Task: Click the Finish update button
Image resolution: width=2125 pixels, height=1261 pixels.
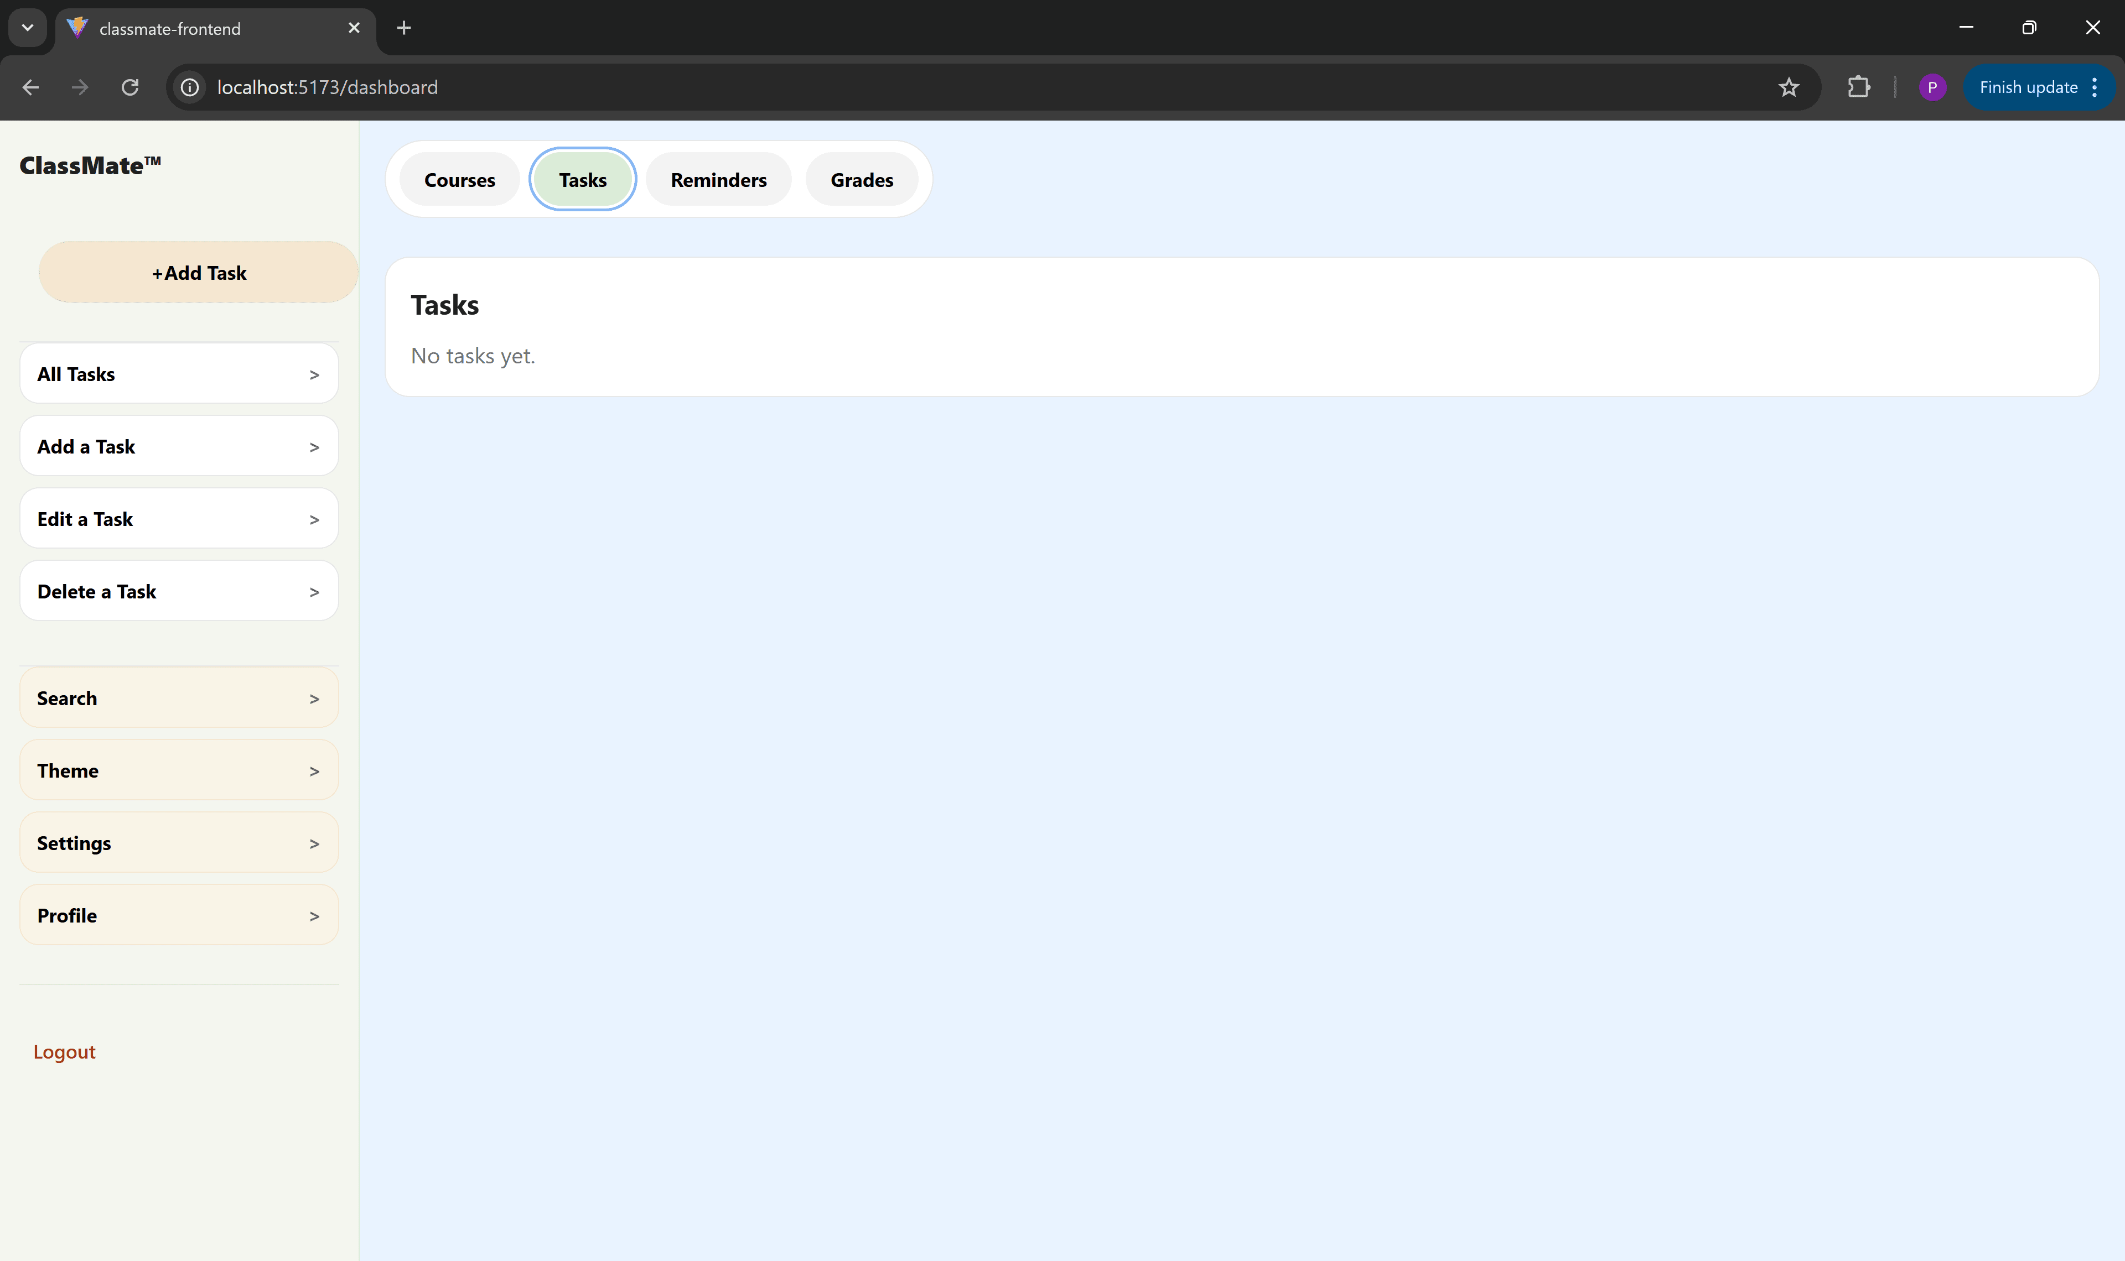Action: click(2029, 87)
